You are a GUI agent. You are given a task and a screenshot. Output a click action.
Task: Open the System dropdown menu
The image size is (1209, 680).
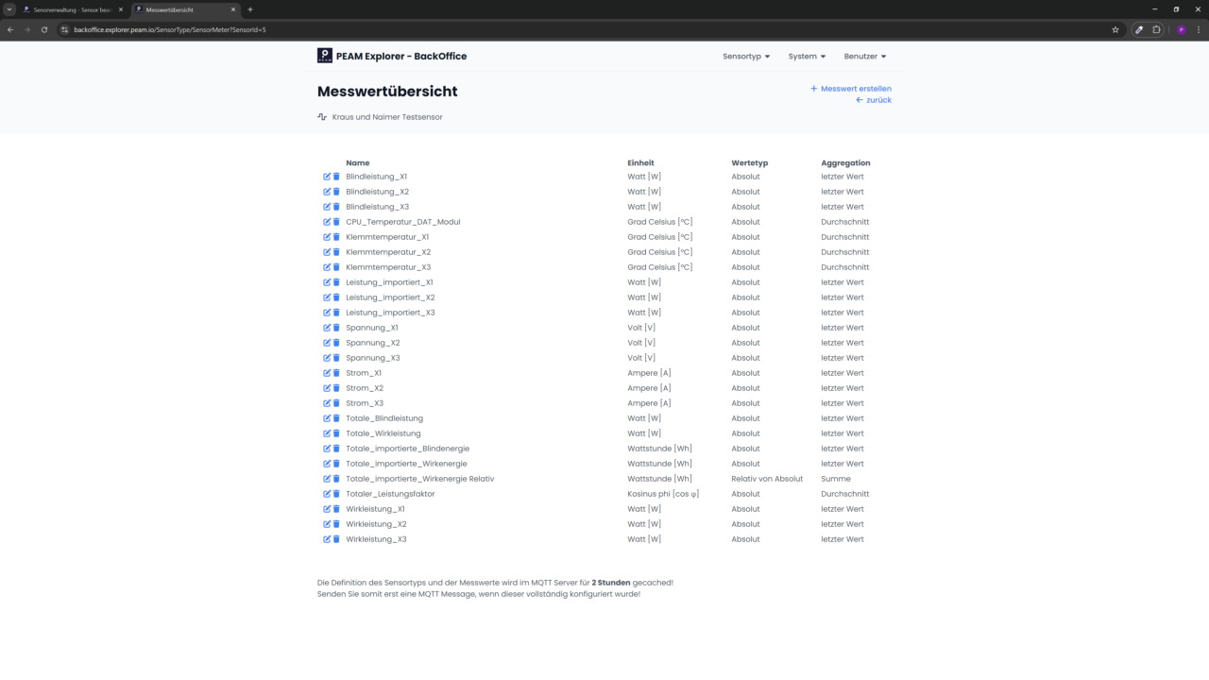(x=807, y=57)
